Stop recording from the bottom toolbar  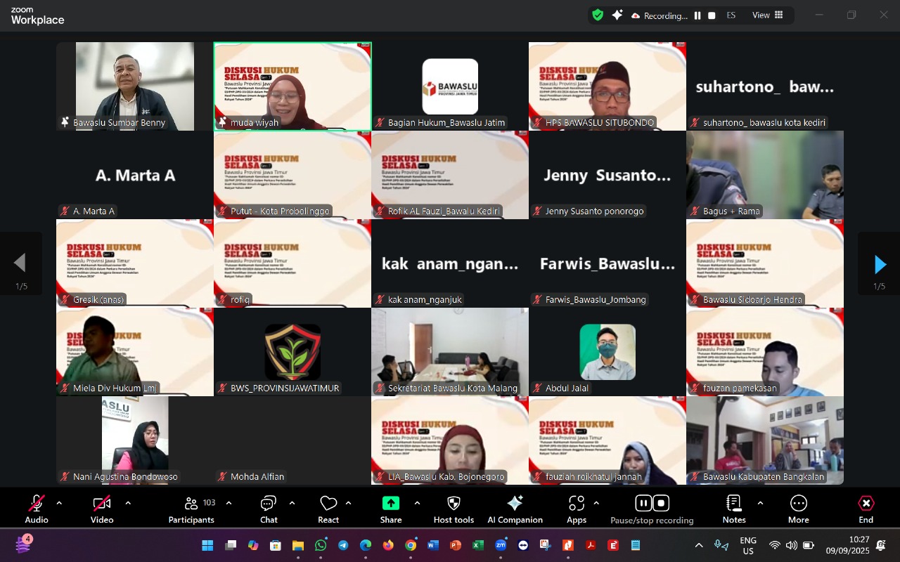tap(661, 503)
